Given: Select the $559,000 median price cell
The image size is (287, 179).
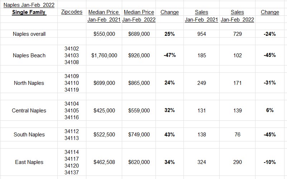Looking at the screenshot, I should point(139,111).
